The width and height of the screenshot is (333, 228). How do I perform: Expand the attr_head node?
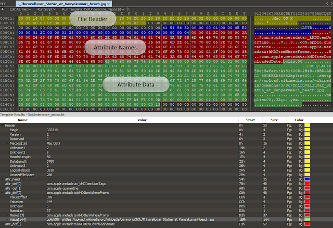click(2, 179)
